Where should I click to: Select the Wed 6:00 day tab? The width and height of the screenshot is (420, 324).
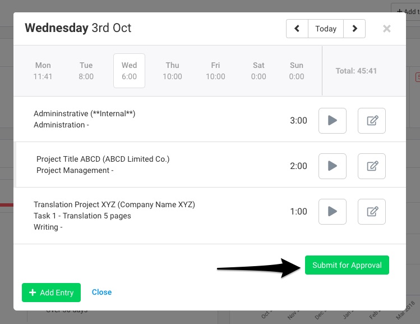click(129, 71)
